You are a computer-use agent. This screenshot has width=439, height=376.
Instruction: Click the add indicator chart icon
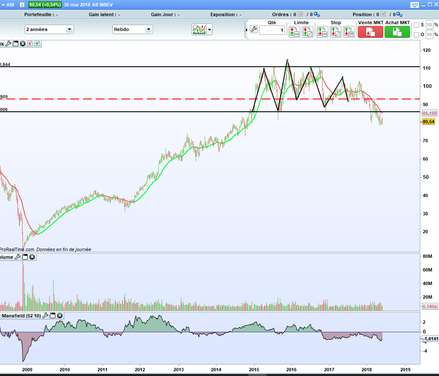point(199,29)
